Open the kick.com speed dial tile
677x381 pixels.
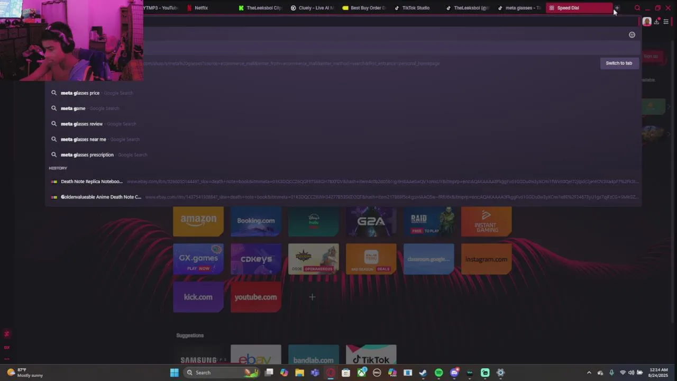pyautogui.click(x=198, y=297)
